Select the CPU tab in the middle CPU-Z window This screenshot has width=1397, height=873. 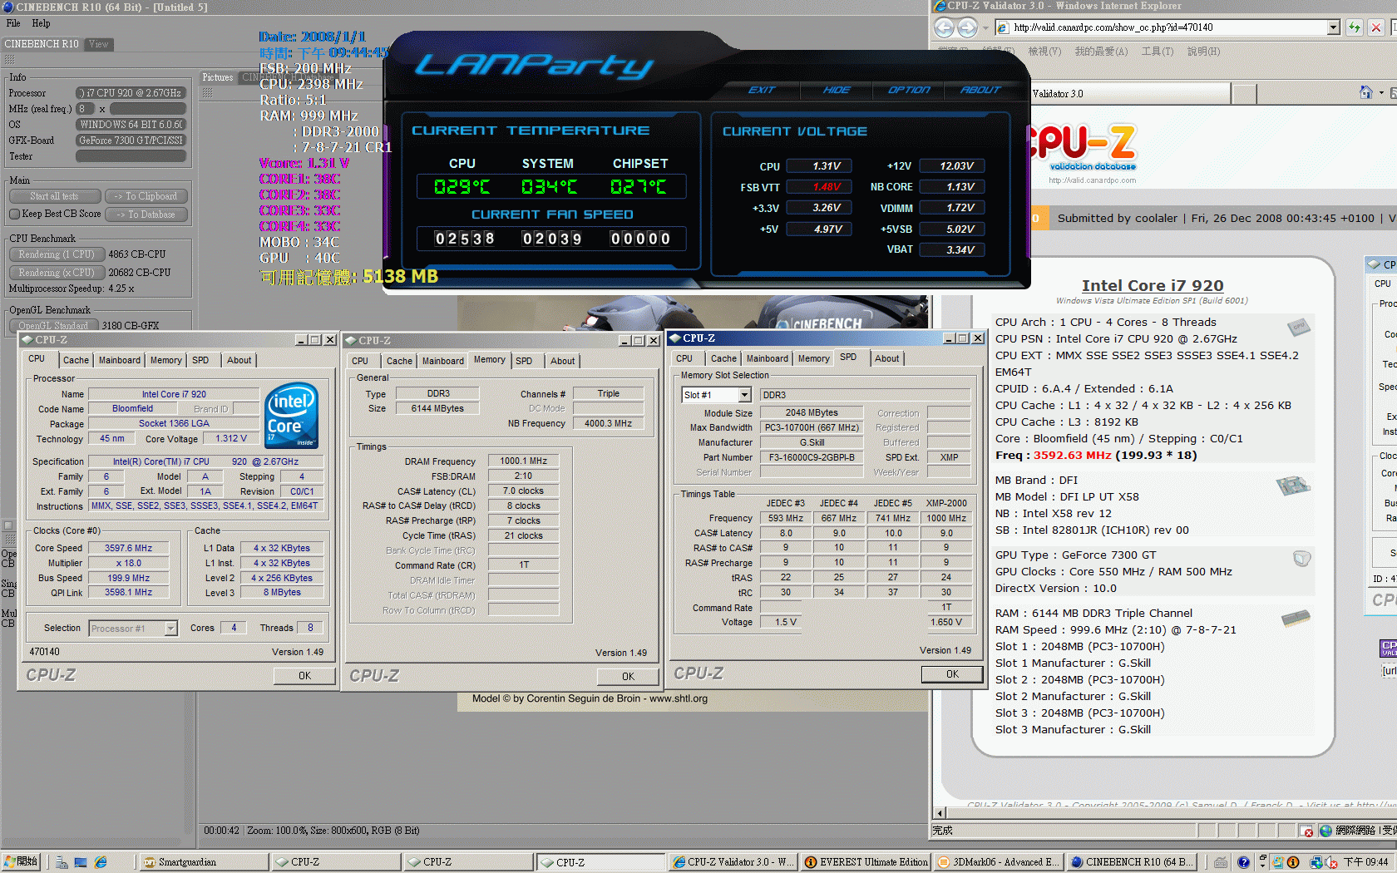click(360, 361)
